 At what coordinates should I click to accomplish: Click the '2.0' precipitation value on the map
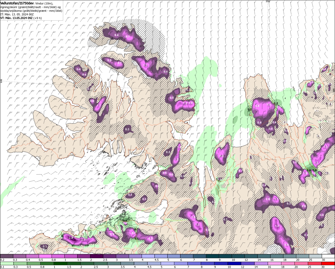click(83, 239)
